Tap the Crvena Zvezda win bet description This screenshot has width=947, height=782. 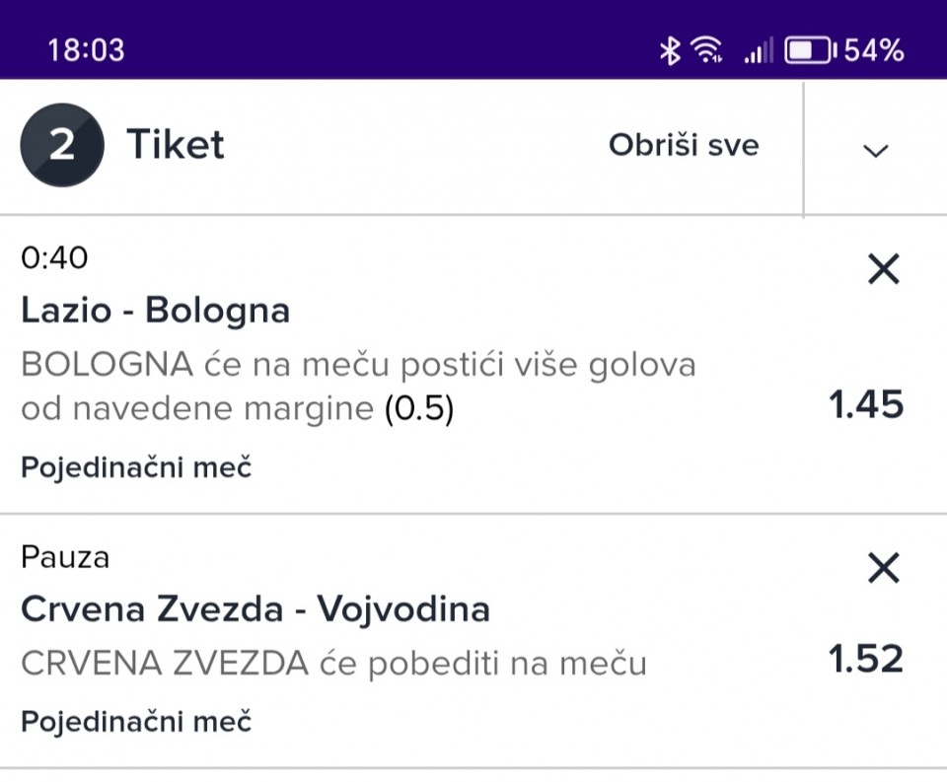(x=333, y=664)
